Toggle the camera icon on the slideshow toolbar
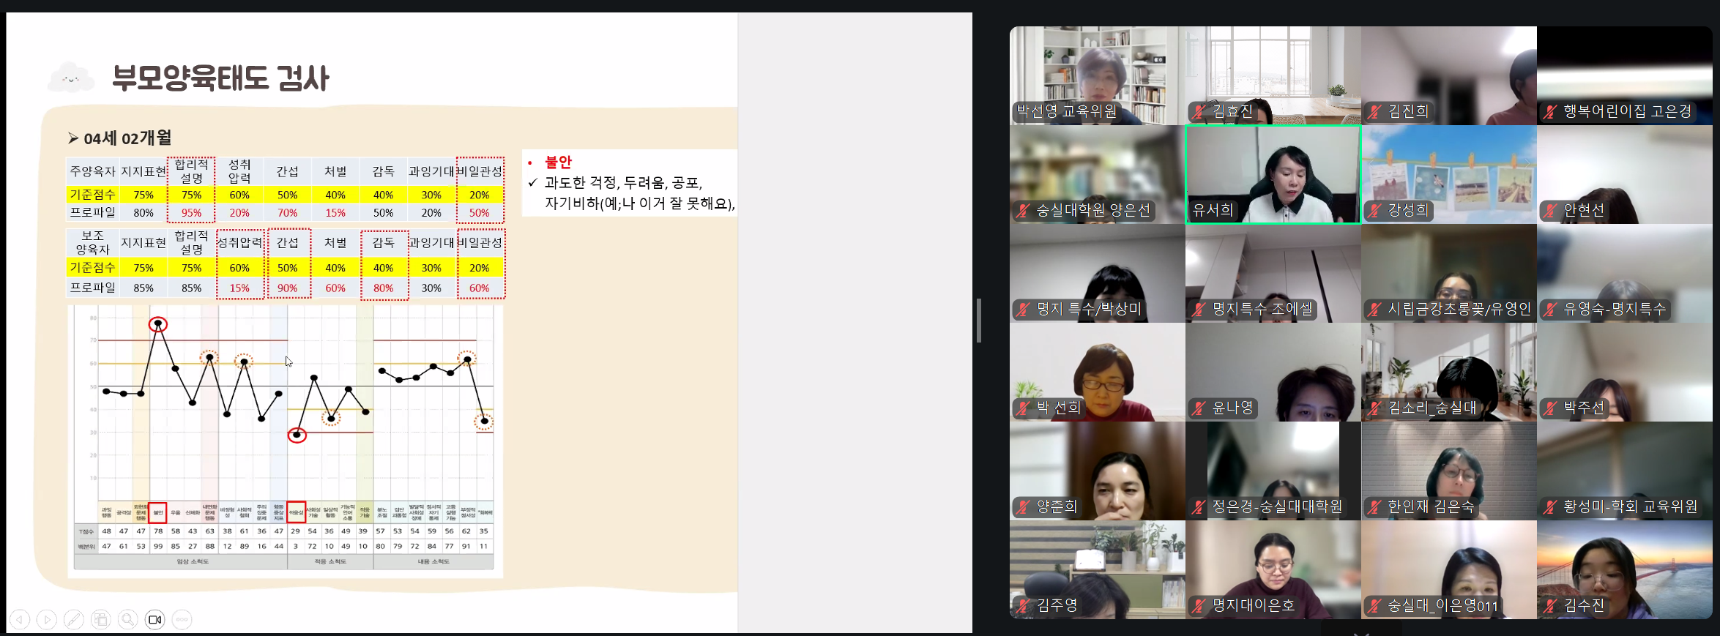Screen dimensions: 1720x636 (155, 620)
